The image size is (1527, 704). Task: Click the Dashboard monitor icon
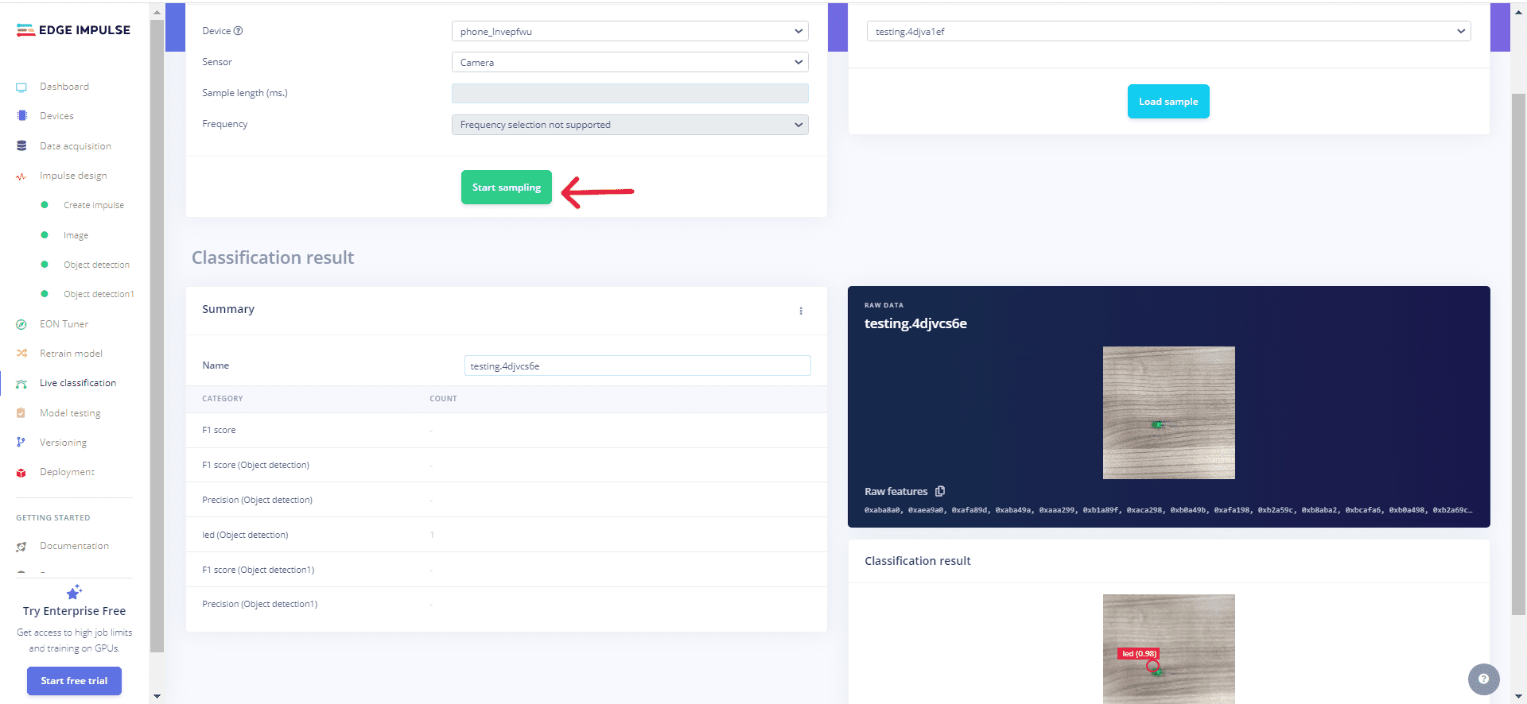pos(21,87)
